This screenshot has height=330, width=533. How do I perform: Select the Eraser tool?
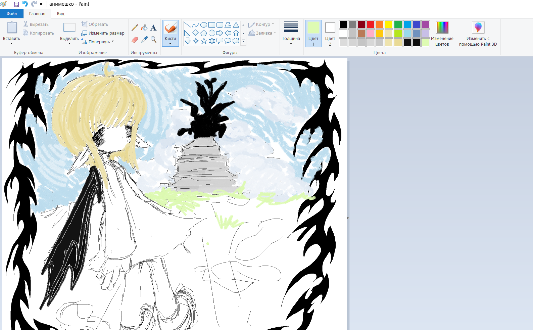click(x=135, y=40)
